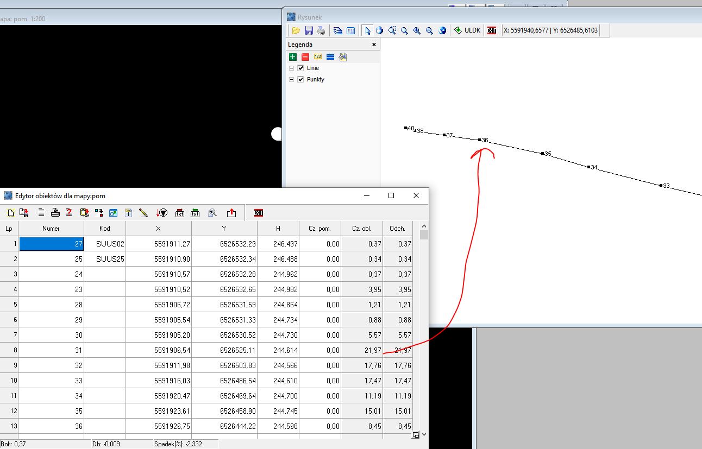Exit the Rysunek window via EXIT icon
The image size is (702, 449).
[x=492, y=30]
